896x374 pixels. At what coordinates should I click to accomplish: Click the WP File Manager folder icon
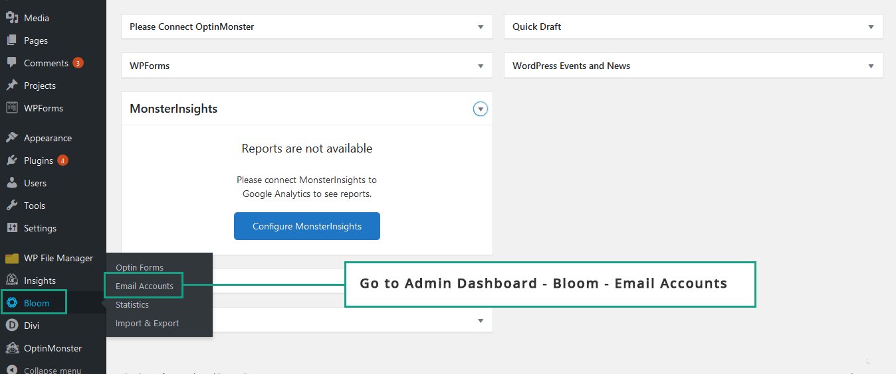pyautogui.click(x=11, y=258)
